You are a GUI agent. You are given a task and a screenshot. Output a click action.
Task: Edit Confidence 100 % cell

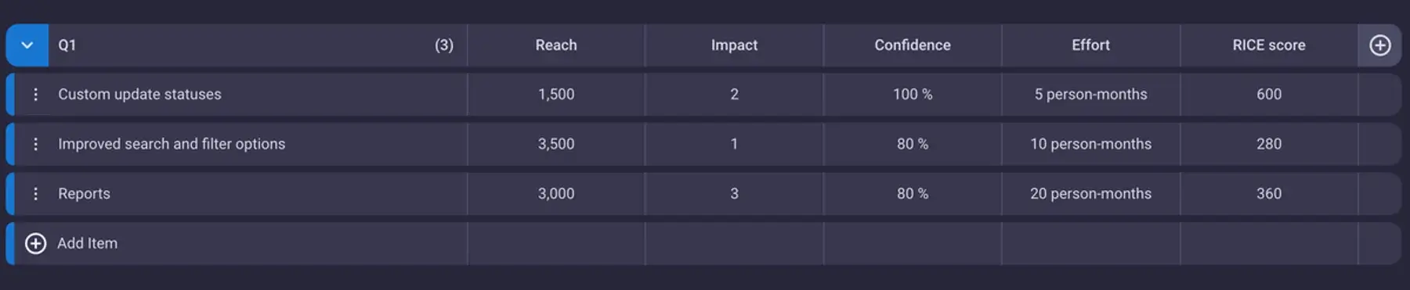tap(913, 95)
